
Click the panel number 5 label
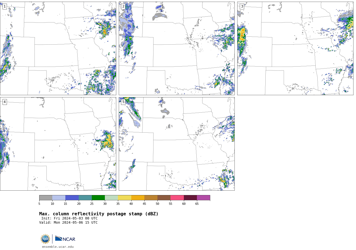[x=123, y=102]
